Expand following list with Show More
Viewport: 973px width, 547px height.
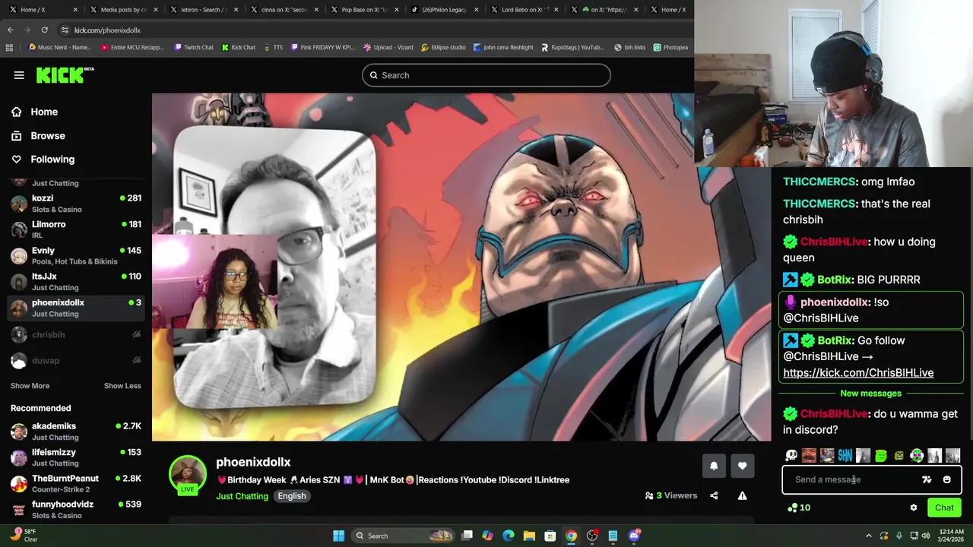[x=30, y=386]
